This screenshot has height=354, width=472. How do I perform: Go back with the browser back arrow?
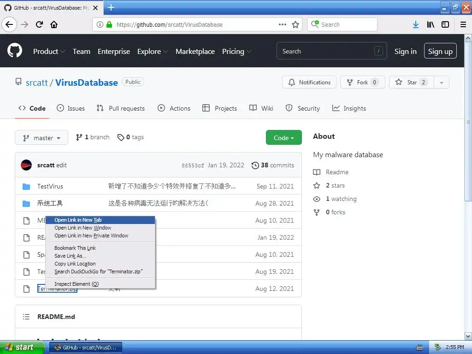pyautogui.click(x=9, y=24)
